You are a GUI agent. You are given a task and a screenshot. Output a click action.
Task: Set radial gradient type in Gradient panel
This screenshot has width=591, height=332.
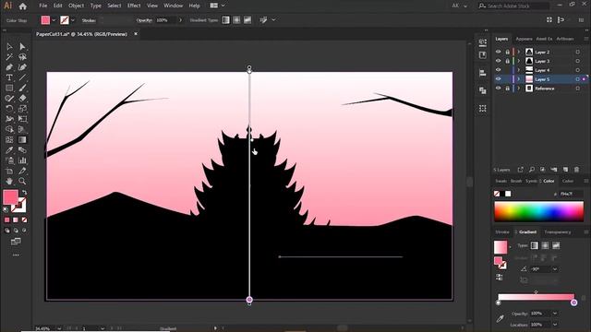click(545, 245)
